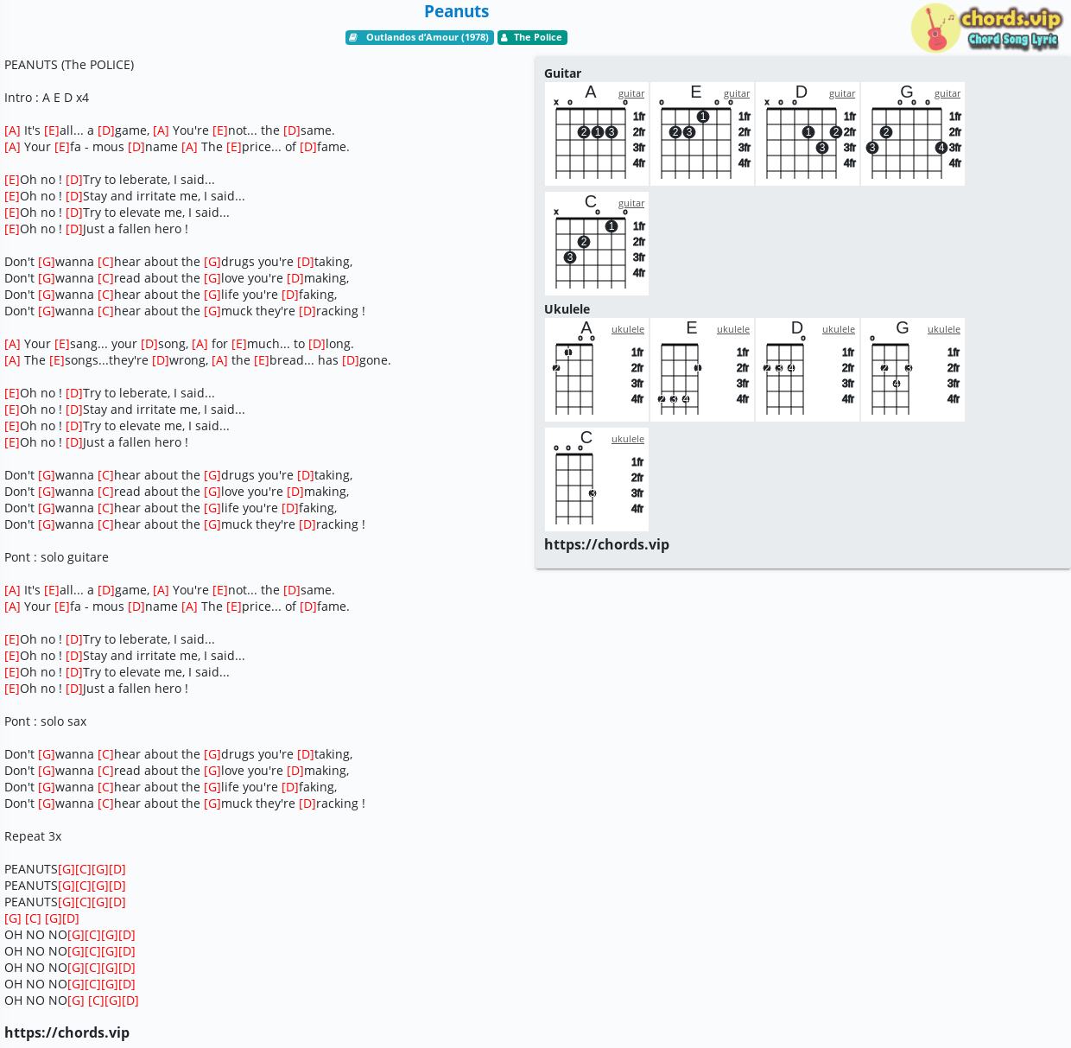Open the Outlandos d'Amour (1978) album tag
This screenshot has width=1071, height=1048.
pos(420,37)
